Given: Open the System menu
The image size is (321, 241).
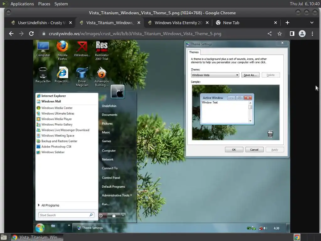Looking at the screenshot, I should (x=61, y=4).
